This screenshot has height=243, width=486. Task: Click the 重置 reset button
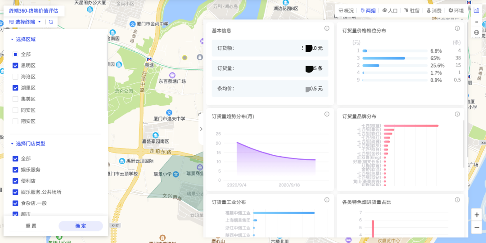point(31,226)
